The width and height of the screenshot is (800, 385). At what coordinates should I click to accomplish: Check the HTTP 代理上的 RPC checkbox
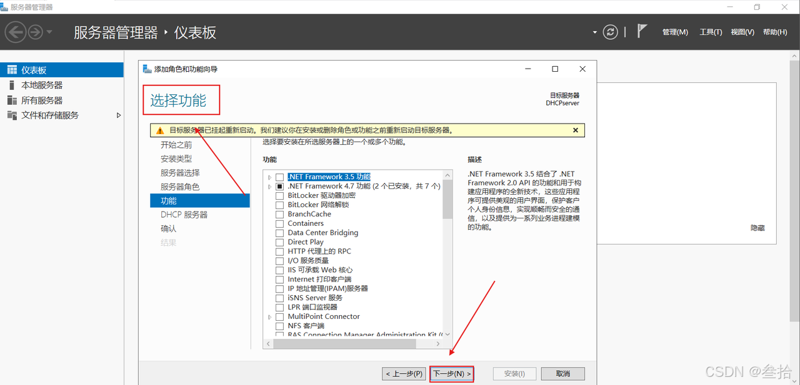click(x=279, y=251)
